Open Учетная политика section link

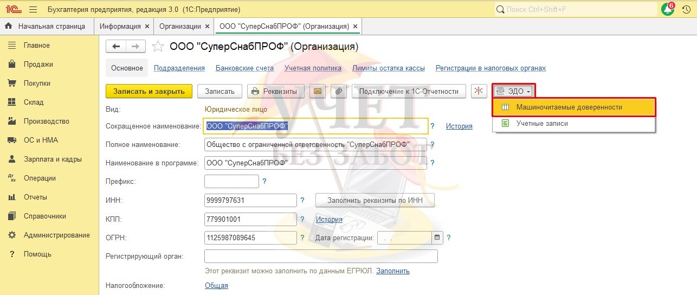point(313,68)
